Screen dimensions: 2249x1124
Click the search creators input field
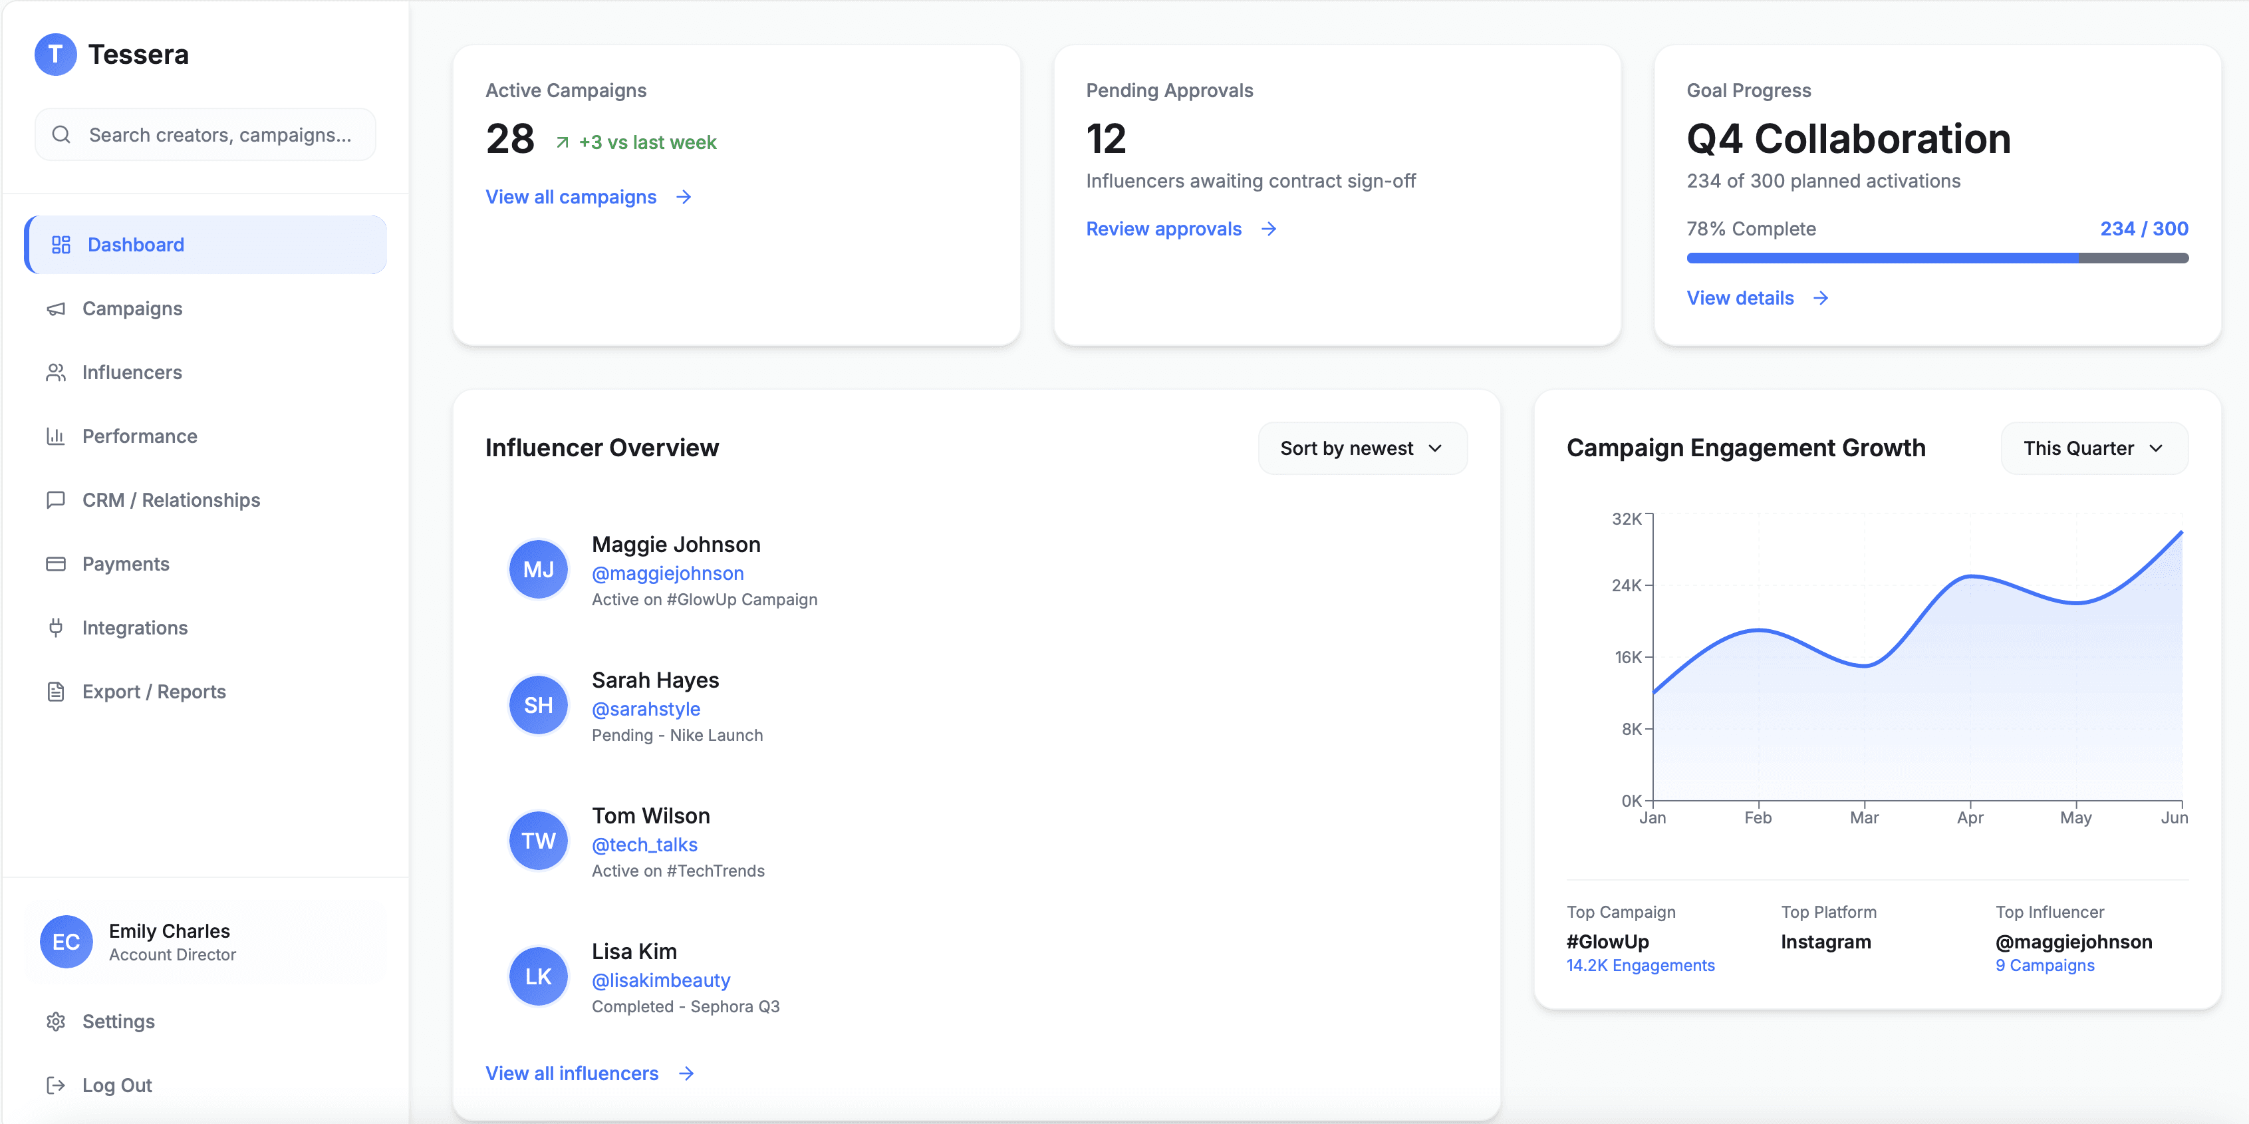click(x=205, y=134)
